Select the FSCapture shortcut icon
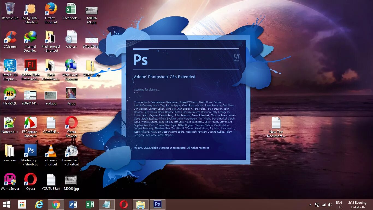Viewport: 373px width, 210px height. tap(30, 123)
